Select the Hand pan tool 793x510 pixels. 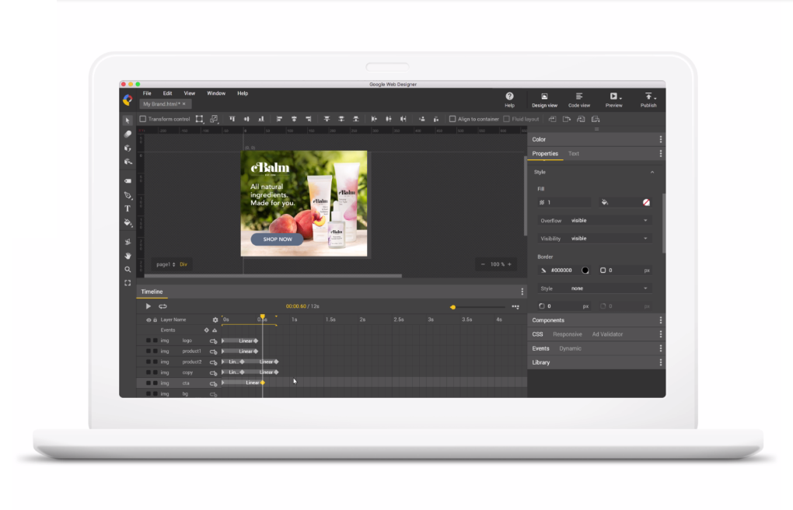[128, 256]
